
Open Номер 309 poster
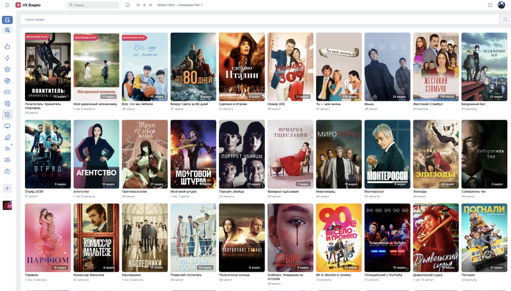tap(290, 67)
